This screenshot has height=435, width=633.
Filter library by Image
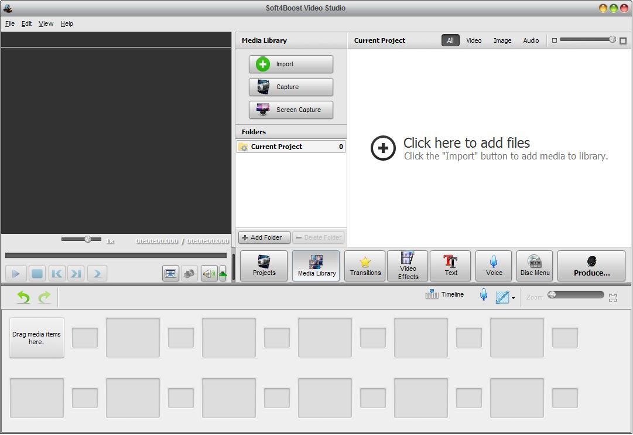click(x=502, y=40)
